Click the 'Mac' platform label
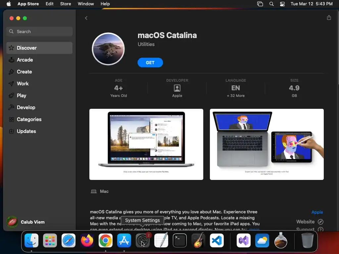Screen dimensions: 339x254 (104, 191)
